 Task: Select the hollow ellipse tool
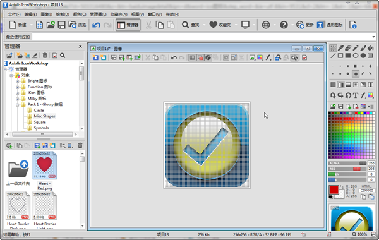tap(356, 56)
